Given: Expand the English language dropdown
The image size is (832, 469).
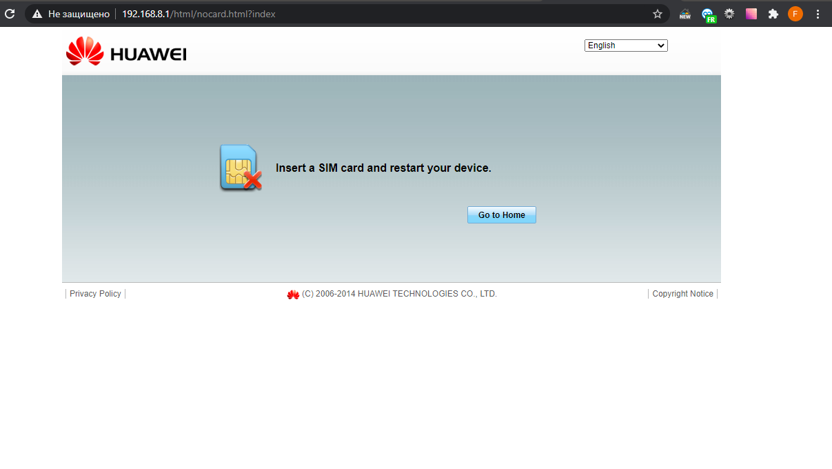Looking at the screenshot, I should coord(626,46).
